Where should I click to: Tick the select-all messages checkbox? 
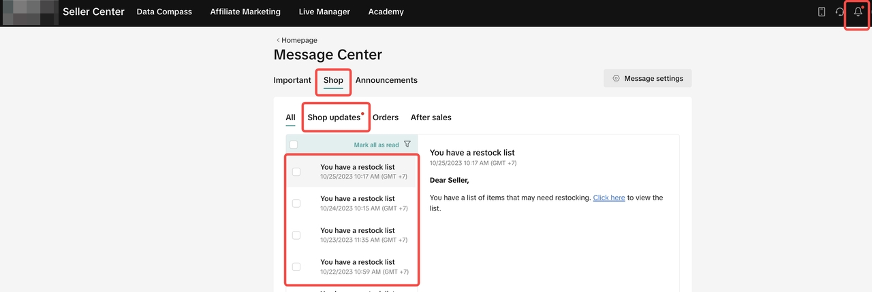294,144
